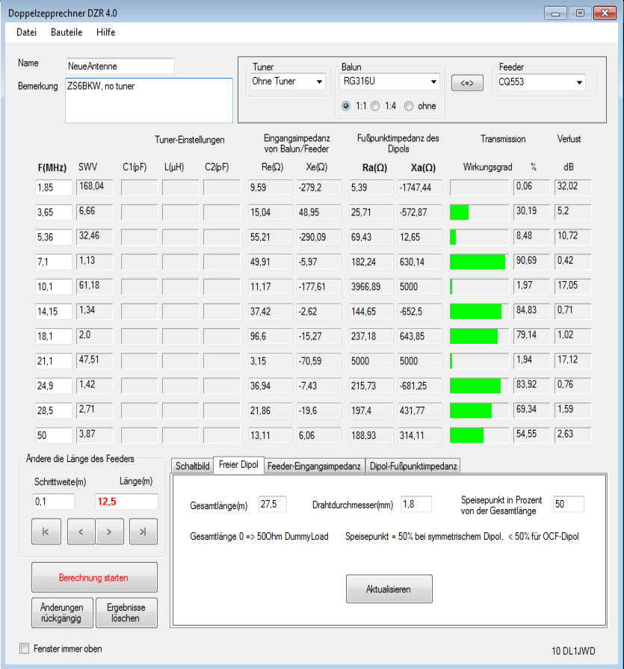This screenshot has height=669, width=624.
Task: Click the 21,1 MHz frequency field
Action: click(x=54, y=361)
